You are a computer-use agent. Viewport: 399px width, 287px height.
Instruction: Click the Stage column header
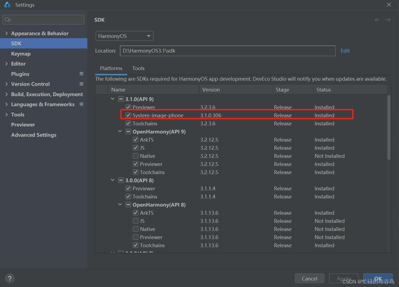tap(293, 90)
